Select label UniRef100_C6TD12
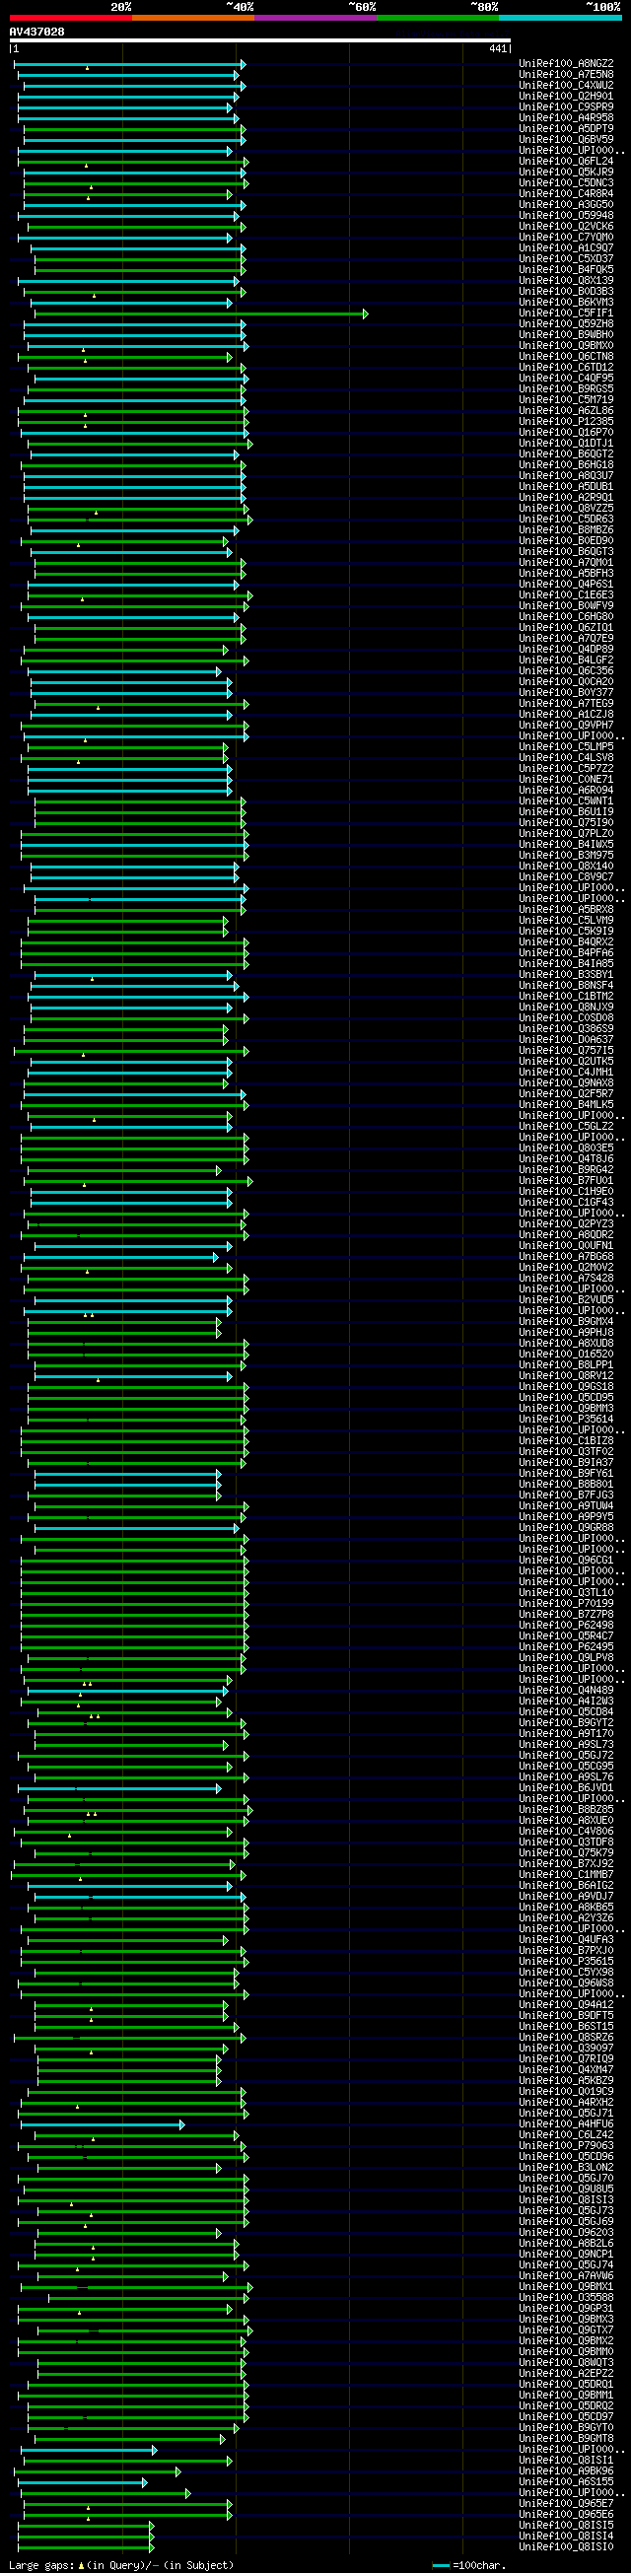Screen dimensions: 631x2573 pos(566,368)
